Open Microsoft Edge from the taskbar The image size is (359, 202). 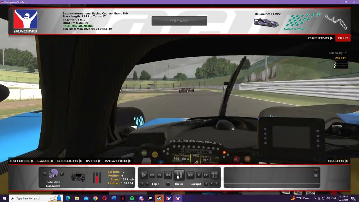(68, 198)
